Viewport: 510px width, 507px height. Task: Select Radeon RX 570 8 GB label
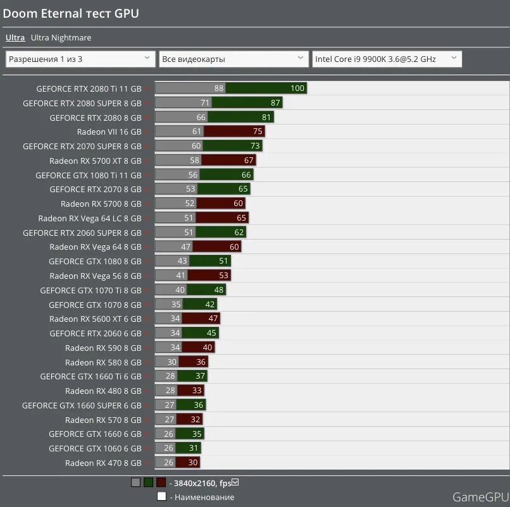tap(103, 420)
